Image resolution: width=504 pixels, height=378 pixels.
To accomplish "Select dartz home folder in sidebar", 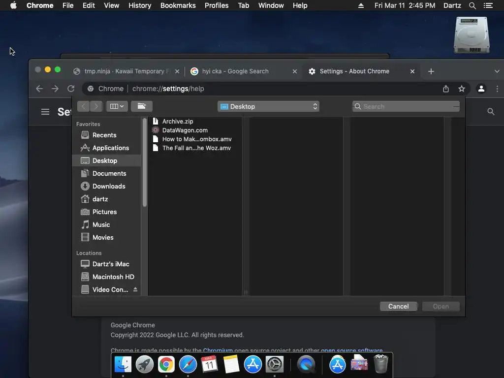I will (107, 199).
